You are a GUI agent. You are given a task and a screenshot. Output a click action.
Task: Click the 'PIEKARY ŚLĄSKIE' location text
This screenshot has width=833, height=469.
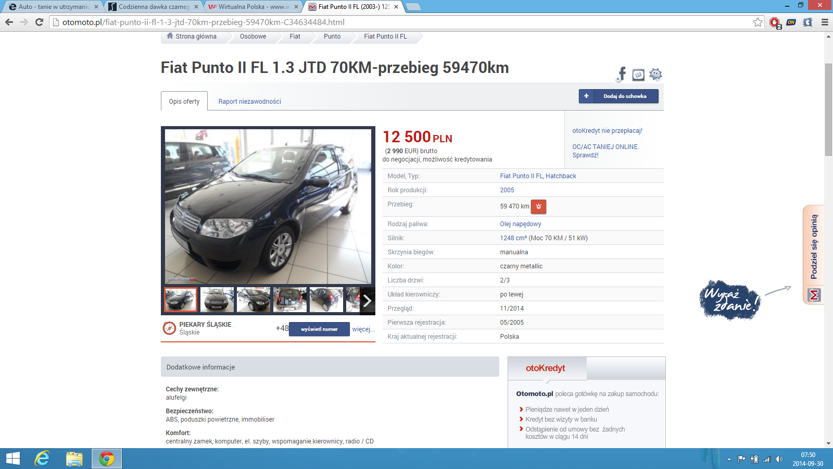point(206,325)
